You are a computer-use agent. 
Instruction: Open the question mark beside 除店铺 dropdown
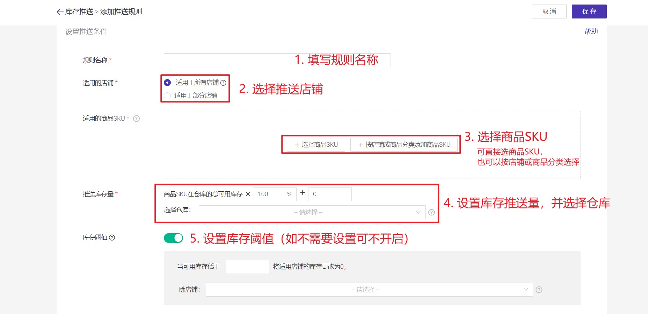point(539,289)
